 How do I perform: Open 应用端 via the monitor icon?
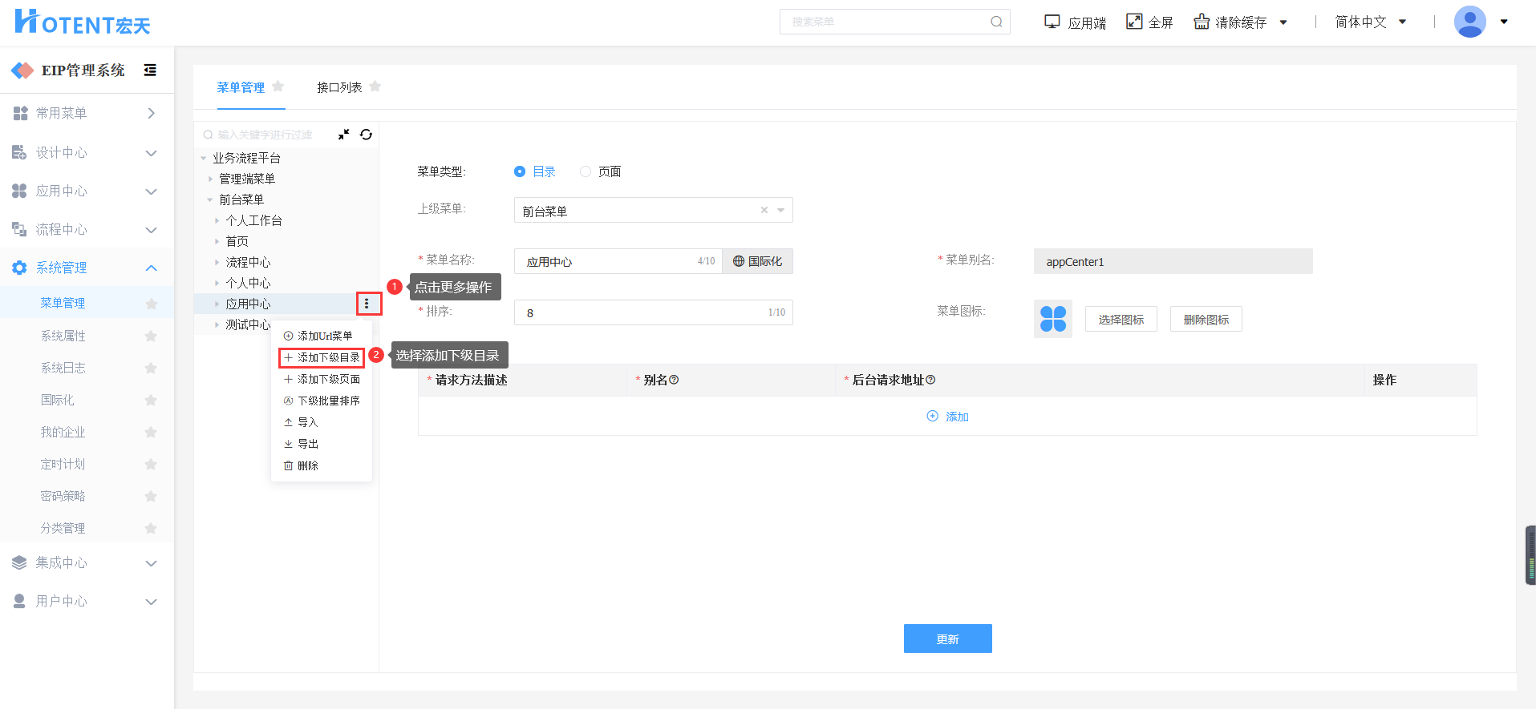pos(1052,22)
